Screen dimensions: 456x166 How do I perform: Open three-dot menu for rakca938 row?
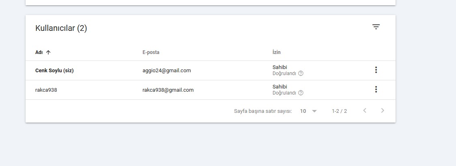(x=376, y=89)
